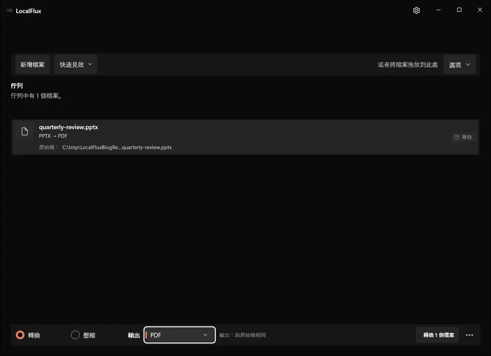
Task: Click the source file path text
Action: coord(117,147)
